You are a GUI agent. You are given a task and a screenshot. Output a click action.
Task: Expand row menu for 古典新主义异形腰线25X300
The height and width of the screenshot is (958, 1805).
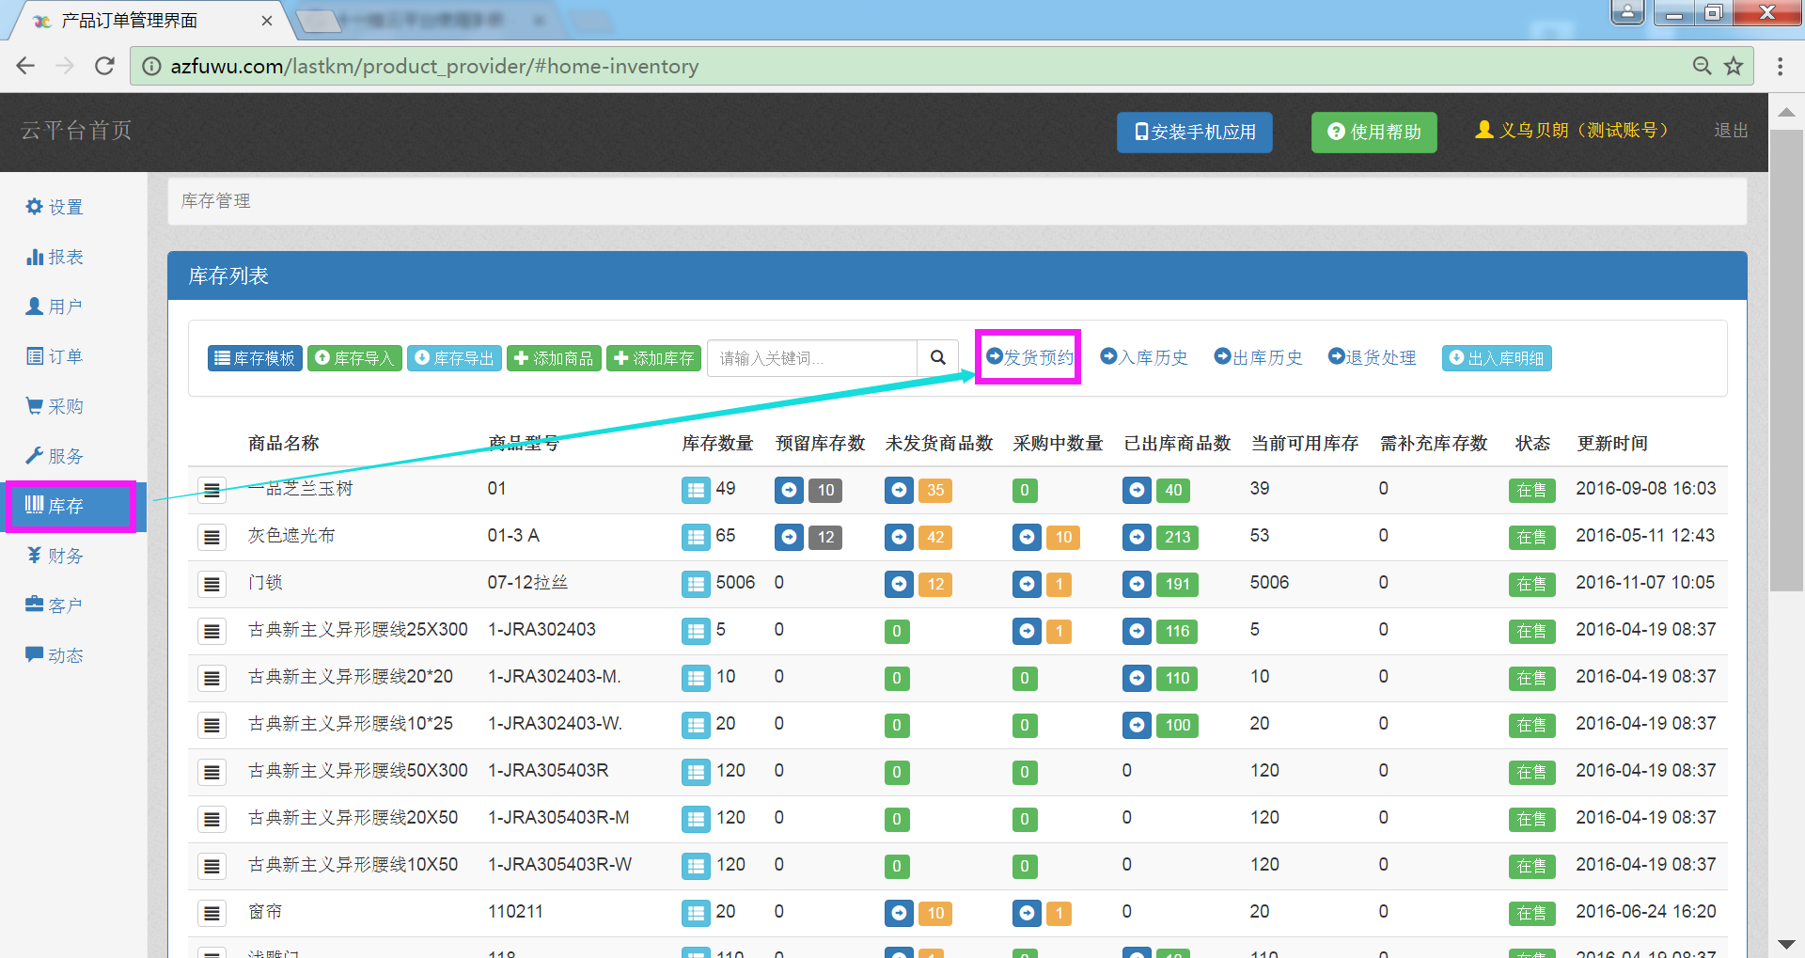coord(212,631)
